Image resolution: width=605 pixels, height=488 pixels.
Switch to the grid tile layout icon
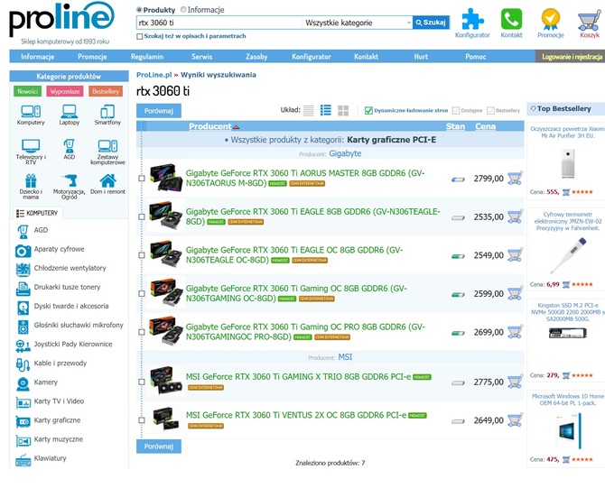click(x=343, y=111)
